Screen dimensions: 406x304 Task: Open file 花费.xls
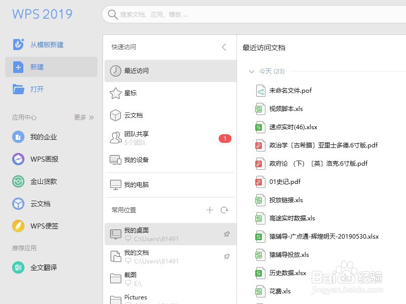273,291
